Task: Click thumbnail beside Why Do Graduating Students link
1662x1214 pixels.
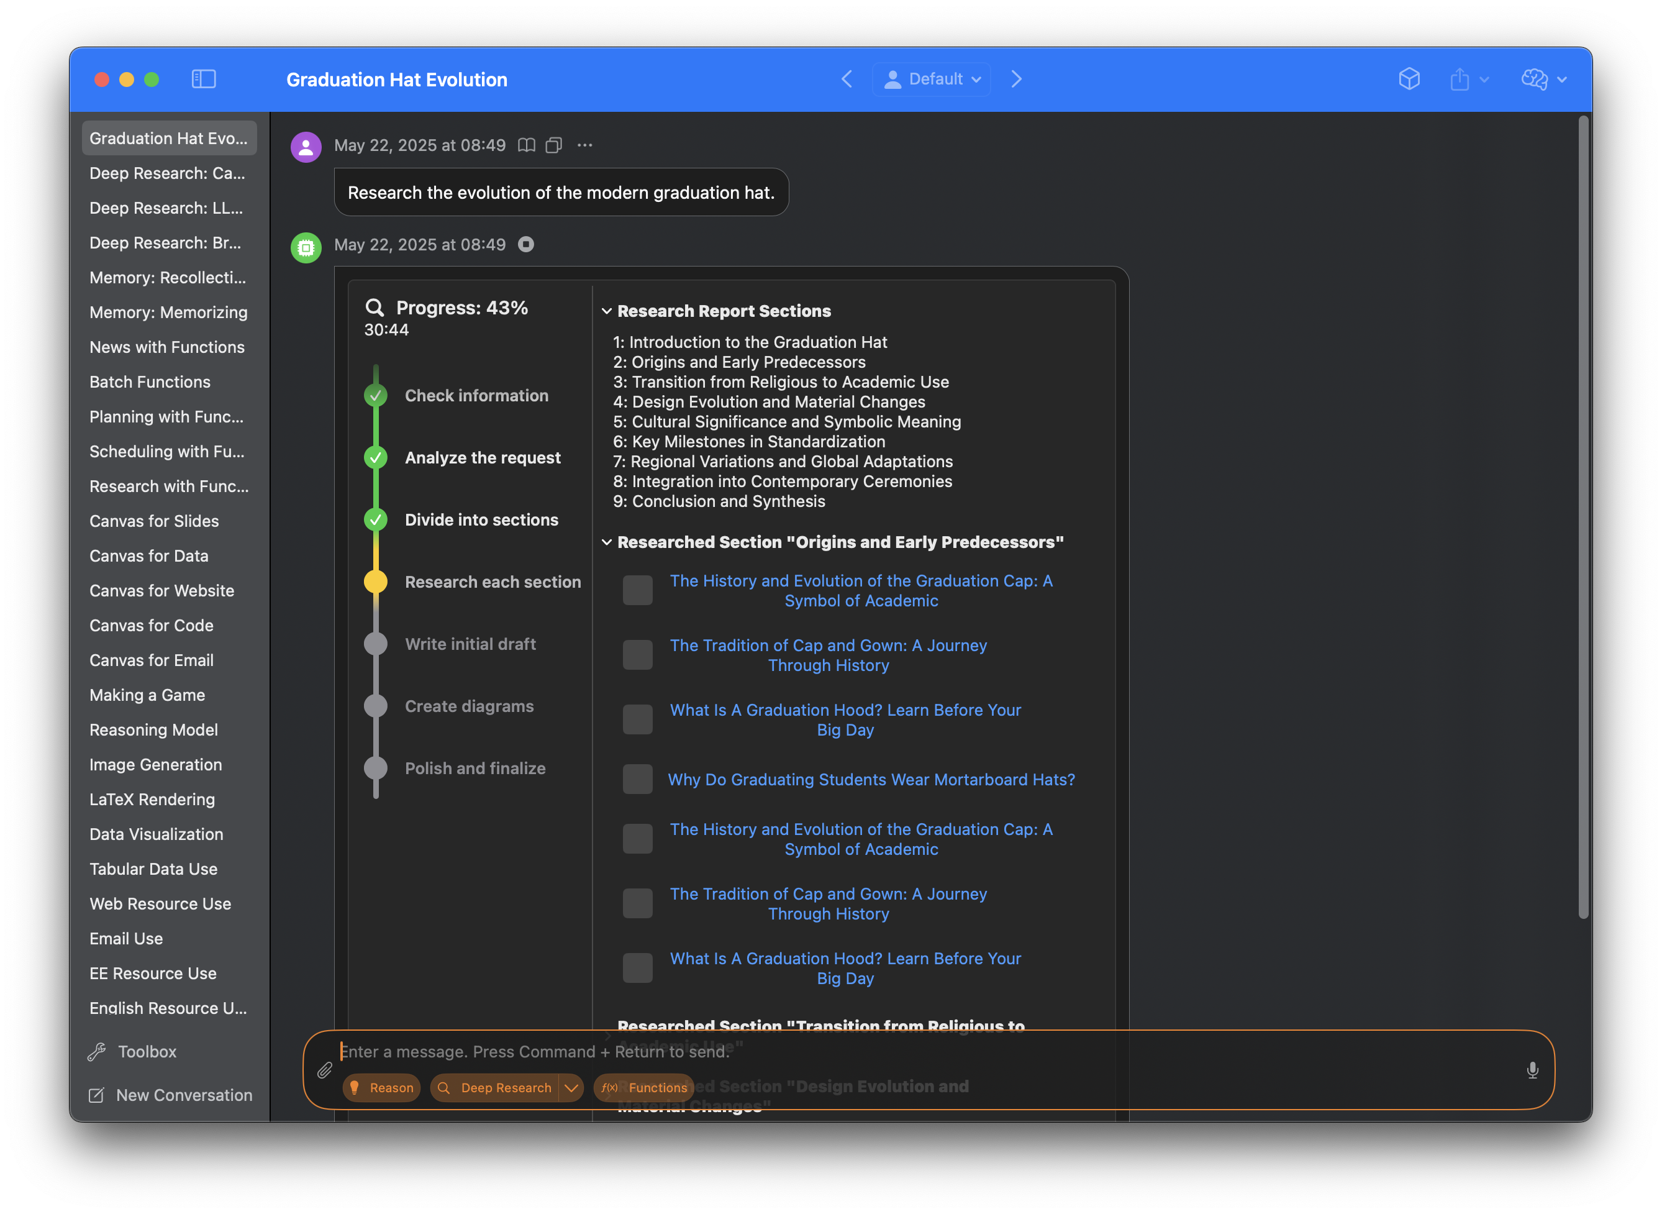Action: pos(637,779)
